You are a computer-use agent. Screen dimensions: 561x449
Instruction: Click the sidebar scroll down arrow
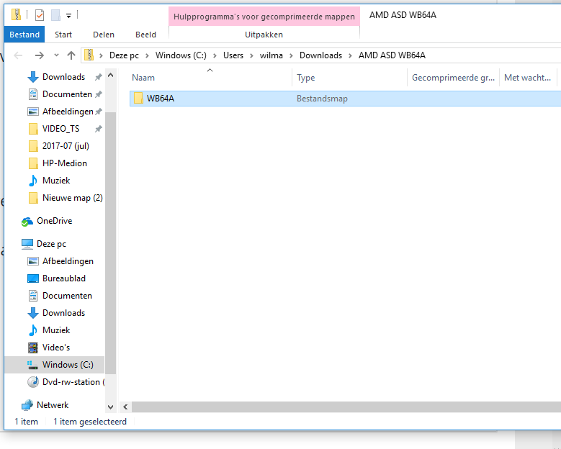pos(111,407)
